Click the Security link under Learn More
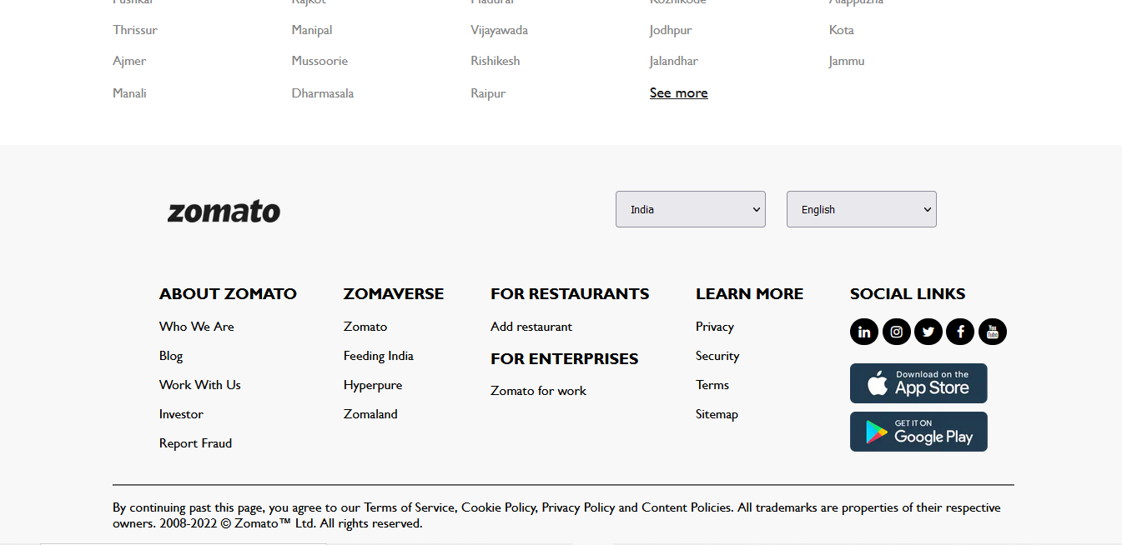The height and width of the screenshot is (545, 1122). [x=717, y=356]
